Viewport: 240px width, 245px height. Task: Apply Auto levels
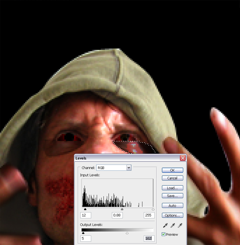tap(172, 205)
